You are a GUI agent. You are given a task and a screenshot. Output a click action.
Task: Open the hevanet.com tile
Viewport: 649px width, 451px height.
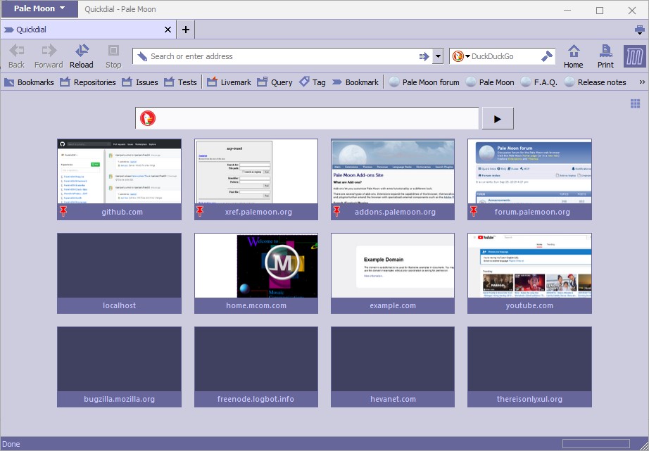point(393,367)
